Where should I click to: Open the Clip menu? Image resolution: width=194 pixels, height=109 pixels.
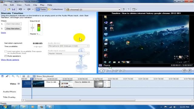point(35,5)
